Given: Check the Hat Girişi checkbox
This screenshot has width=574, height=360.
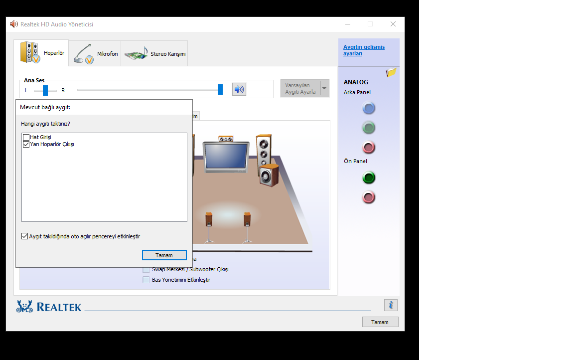Looking at the screenshot, I should 26,137.
